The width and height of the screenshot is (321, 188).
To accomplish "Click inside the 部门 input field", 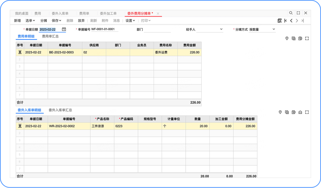I will click(x=157, y=29).
